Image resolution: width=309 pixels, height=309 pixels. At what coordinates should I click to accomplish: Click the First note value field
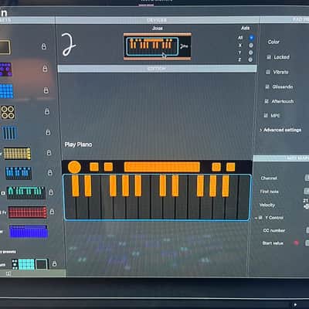click(307, 191)
